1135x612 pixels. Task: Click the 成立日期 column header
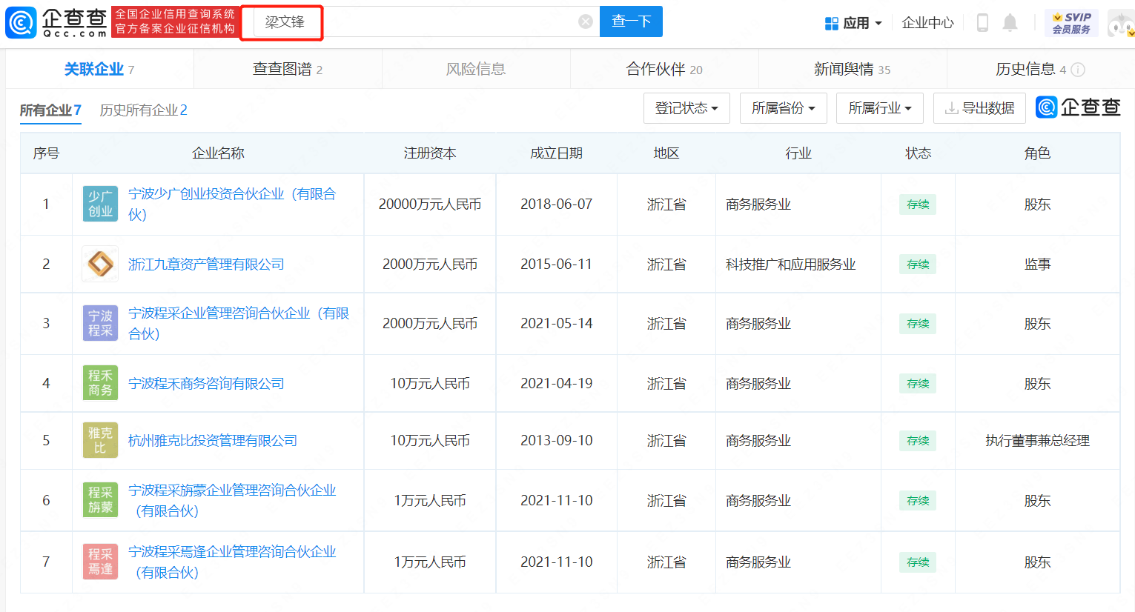pyautogui.click(x=556, y=153)
